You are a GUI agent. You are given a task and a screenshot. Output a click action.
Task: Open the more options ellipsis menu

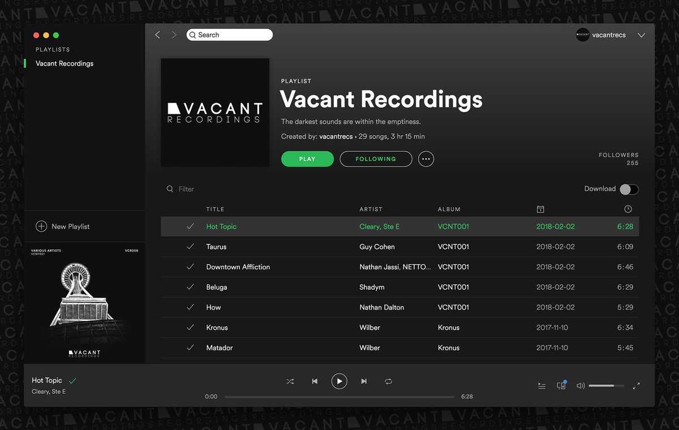(426, 159)
